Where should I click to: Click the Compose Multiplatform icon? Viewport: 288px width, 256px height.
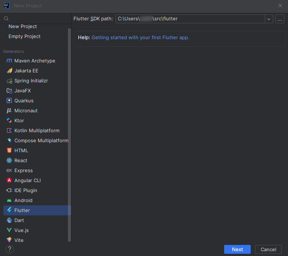(9, 141)
